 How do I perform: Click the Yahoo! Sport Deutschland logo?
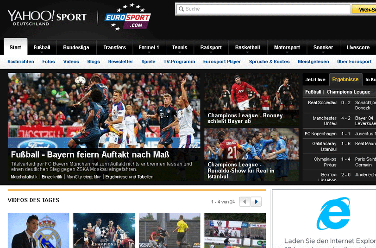[x=47, y=18]
